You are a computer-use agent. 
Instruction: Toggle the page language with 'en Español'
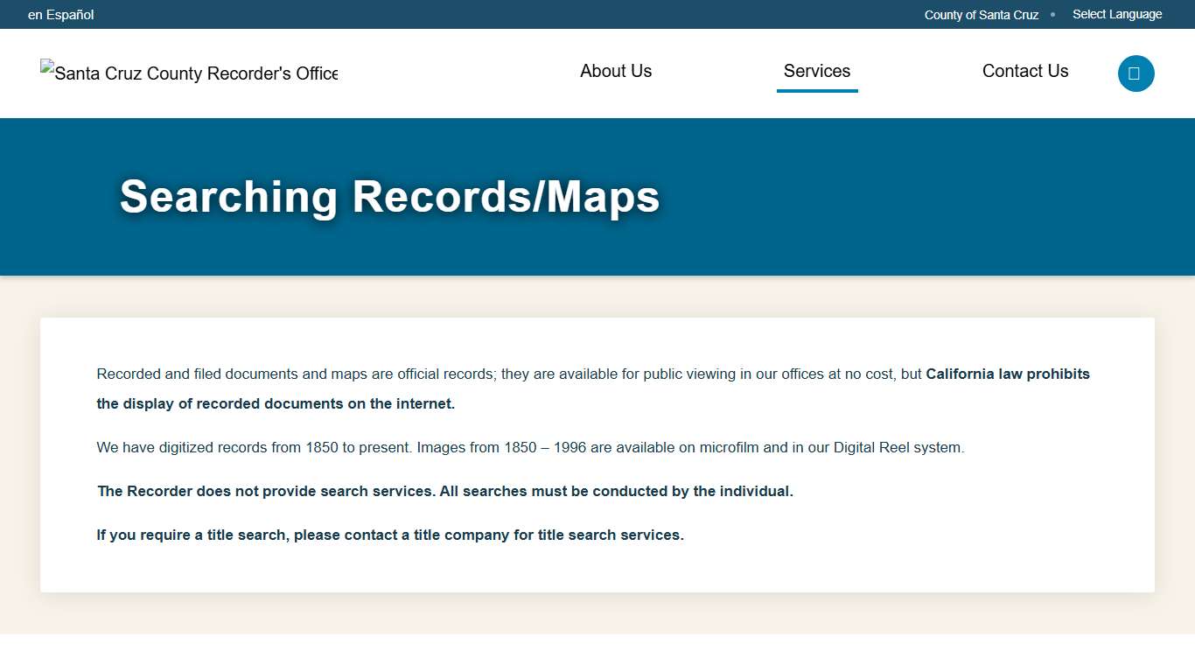60,14
